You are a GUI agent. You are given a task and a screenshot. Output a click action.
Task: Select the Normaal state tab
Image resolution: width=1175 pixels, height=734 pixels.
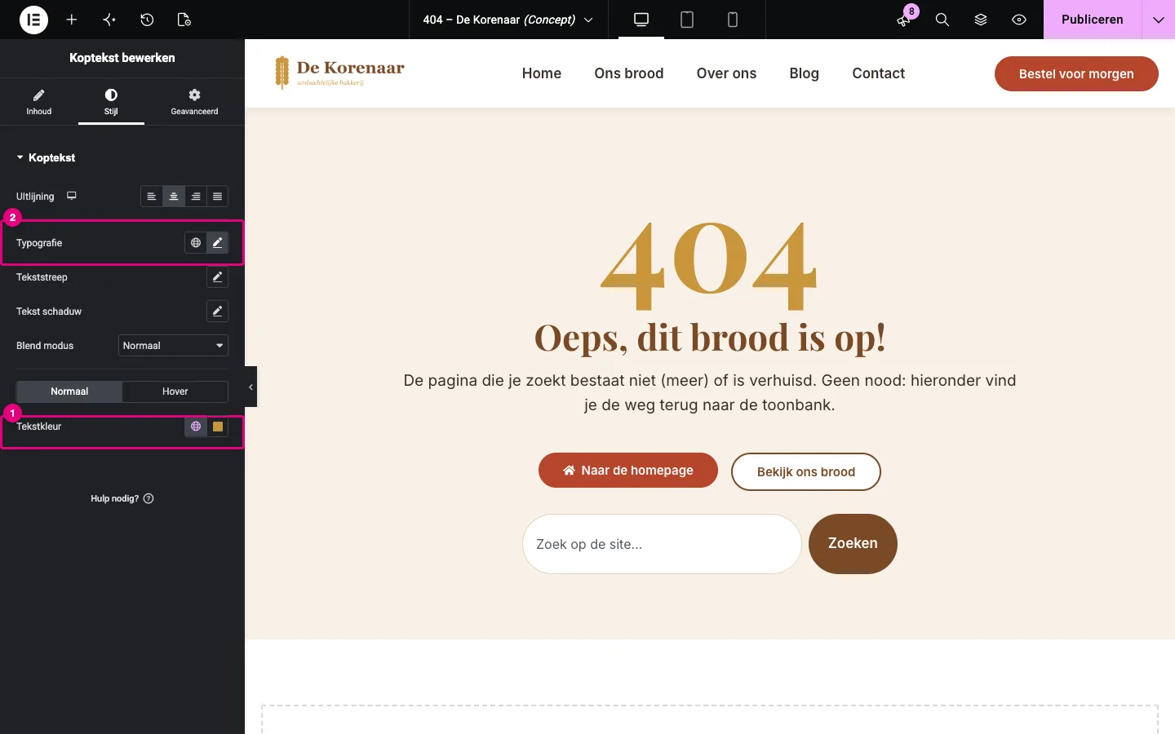click(x=69, y=391)
